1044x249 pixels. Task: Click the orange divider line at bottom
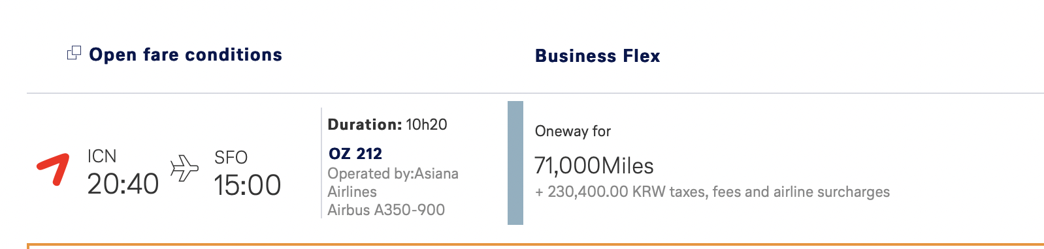(535, 246)
